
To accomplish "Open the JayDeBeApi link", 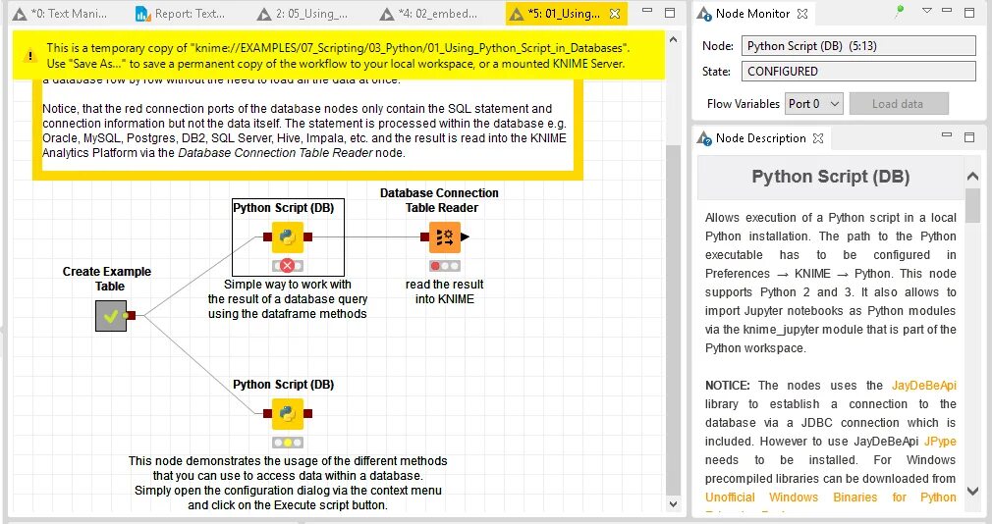I will tap(923, 386).
